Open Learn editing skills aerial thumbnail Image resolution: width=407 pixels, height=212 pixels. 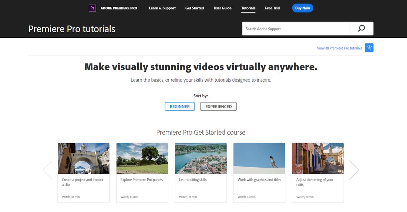tap(201, 158)
